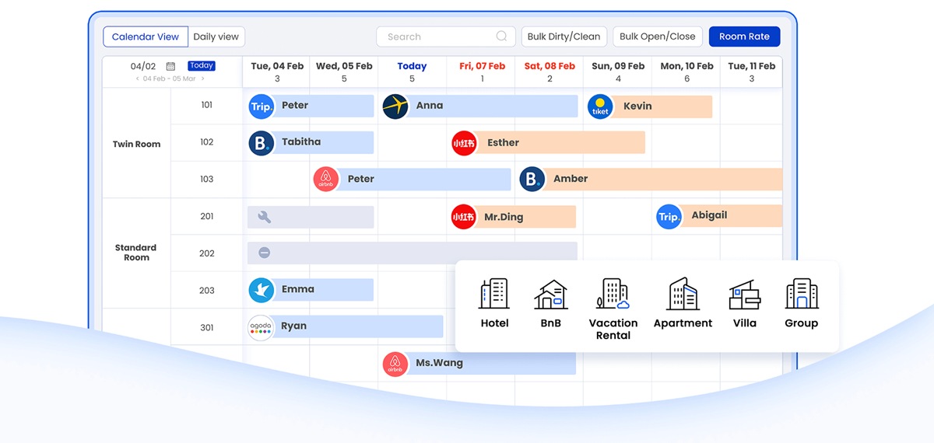Click Agoda logo on Ryan's booking
The image size is (934, 443).
[x=261, y=327]
